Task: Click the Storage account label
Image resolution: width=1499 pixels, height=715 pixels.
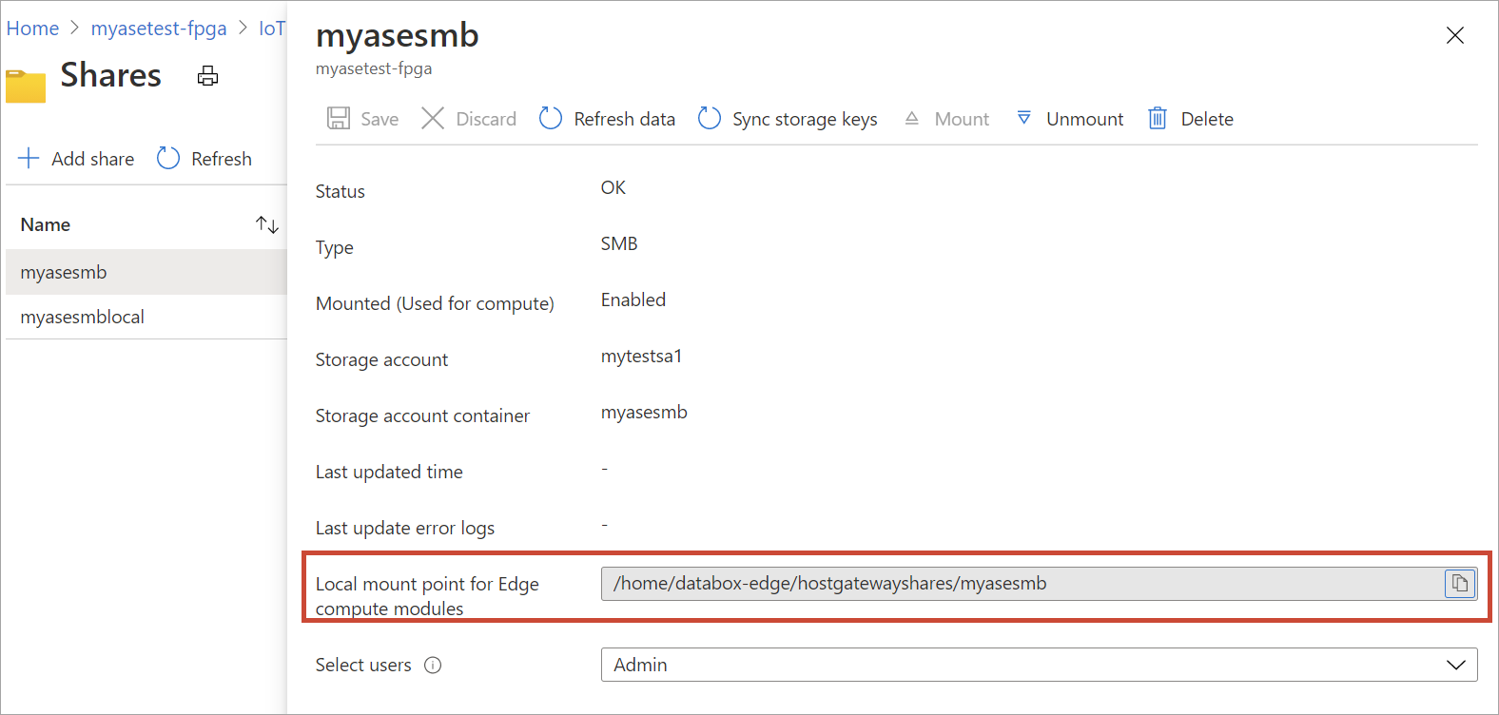Action: [381, 359]
